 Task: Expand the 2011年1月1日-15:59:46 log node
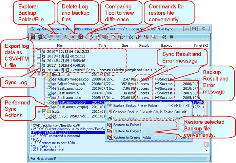(34, 61)
